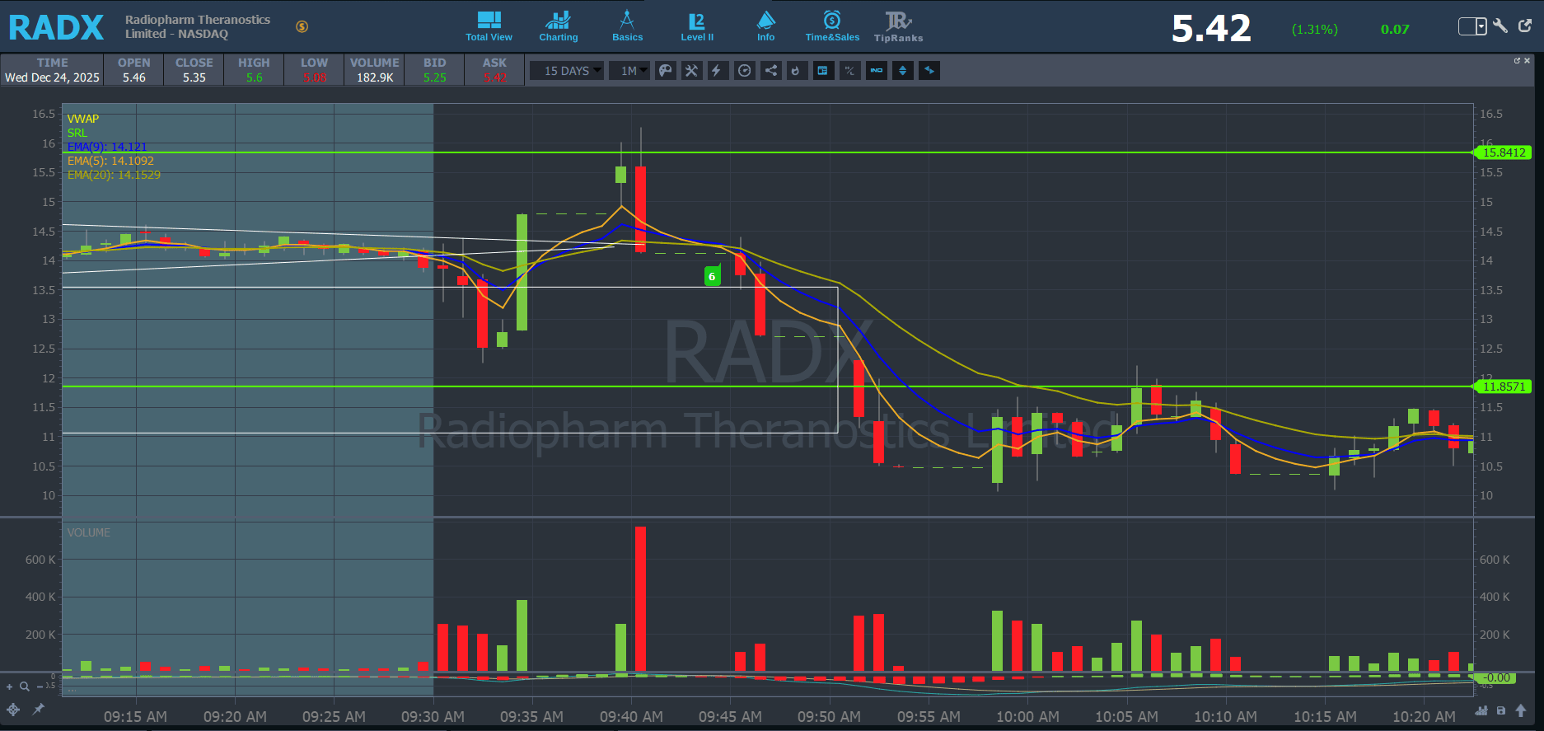Click the gauge dial toolbar icon

pyautogui.click(x=745, y=71)
